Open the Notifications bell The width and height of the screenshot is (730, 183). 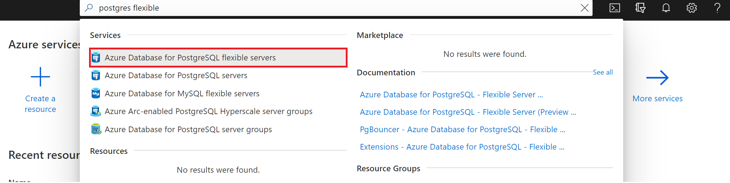666,8
